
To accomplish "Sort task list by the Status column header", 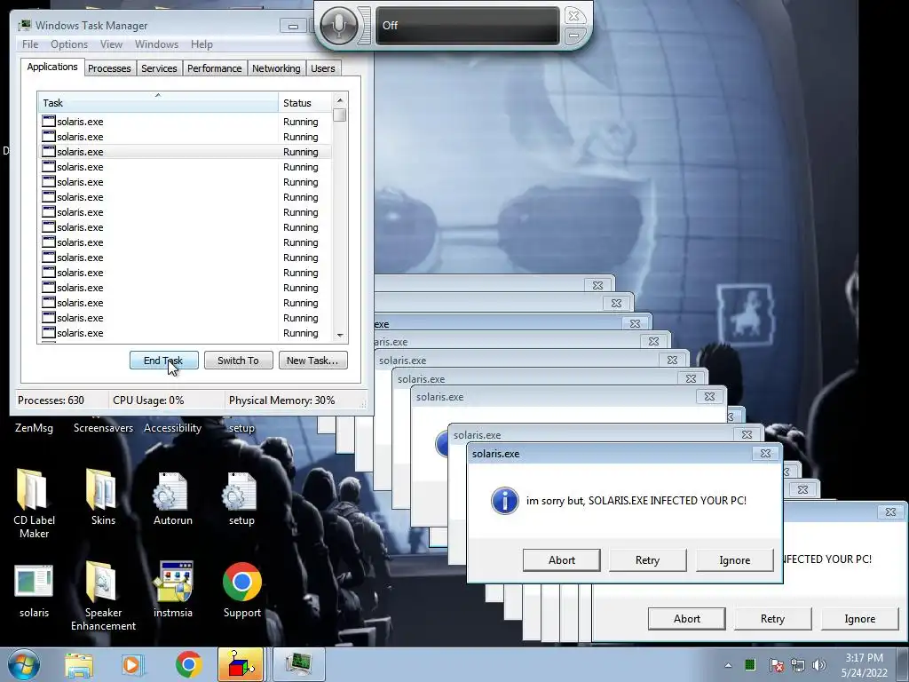I will coord(305,103).
